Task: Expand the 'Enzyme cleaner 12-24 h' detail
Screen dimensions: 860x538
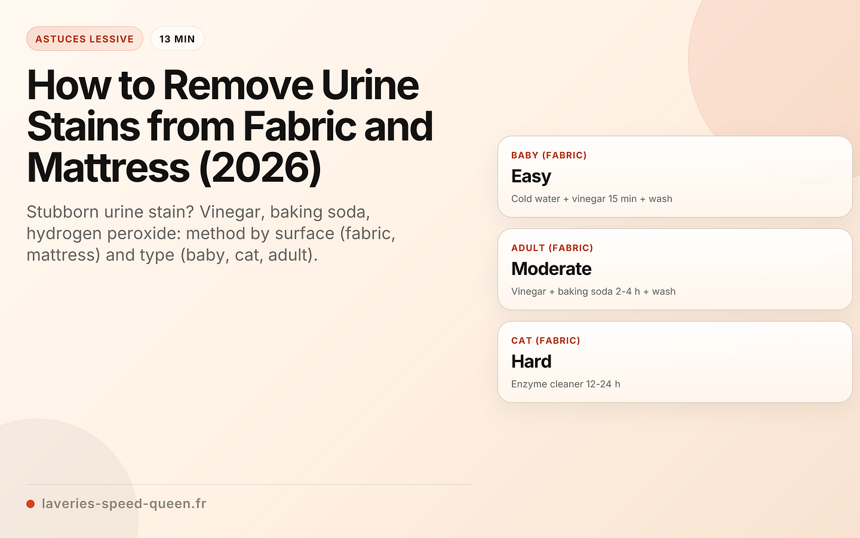Action: click(566, 384)
